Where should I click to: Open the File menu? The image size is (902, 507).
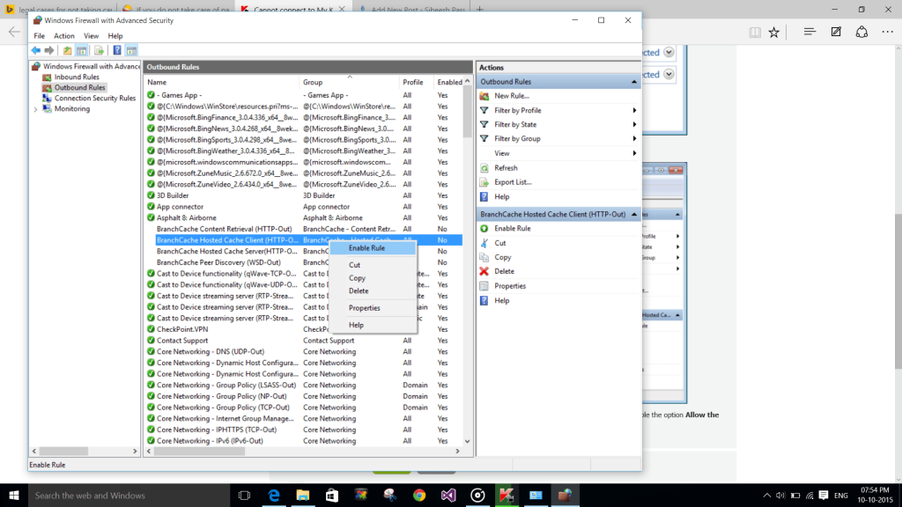click(39, 35)
